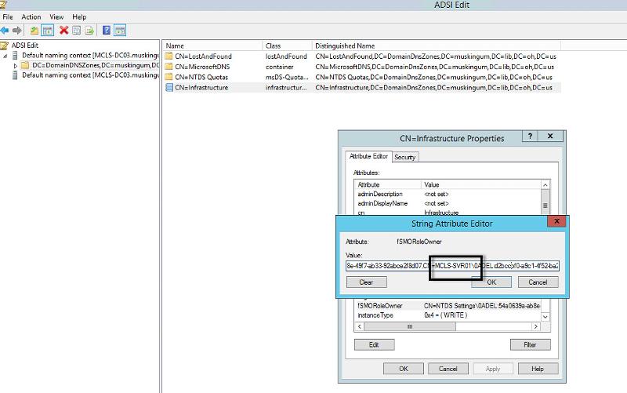This screenshot has width=627, height=393.
Task: Click the 0x4 = ( WRITE ) value cell
Action: 445,315
